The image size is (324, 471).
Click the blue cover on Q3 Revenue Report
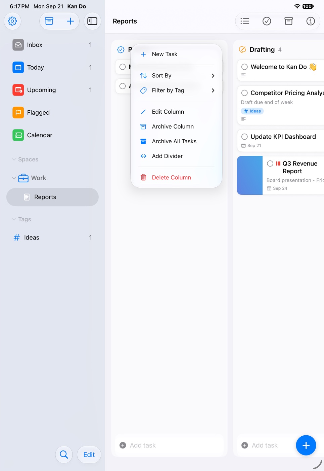(x=250, y=175)
